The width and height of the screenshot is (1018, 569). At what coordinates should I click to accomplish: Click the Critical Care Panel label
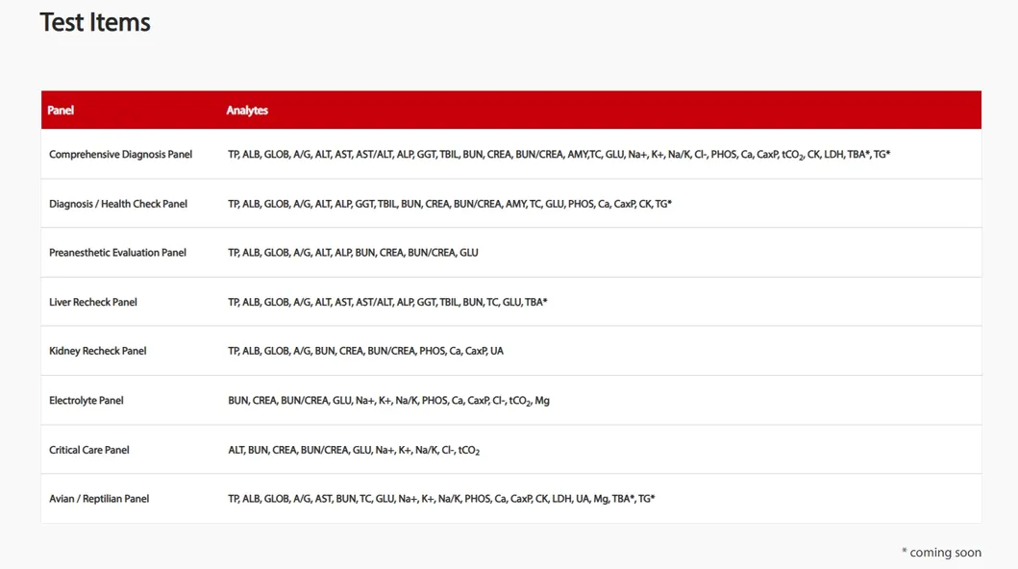point(89,450)
